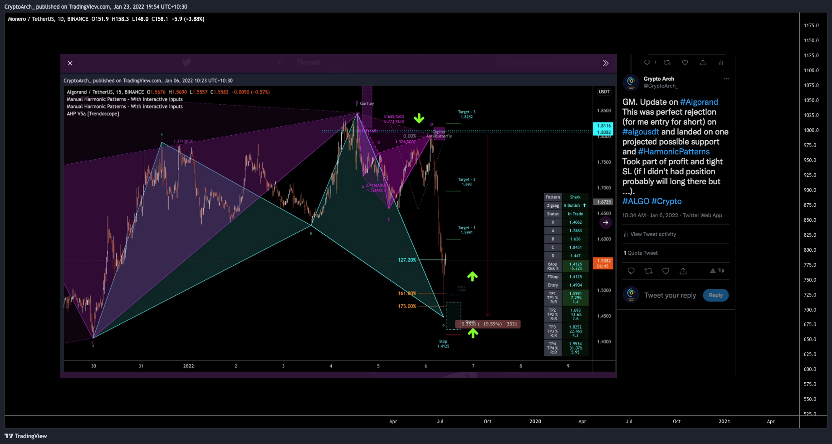Click into the Tweet your reply field
Screen dimensions: 832x444
click(x=670, y=295)
